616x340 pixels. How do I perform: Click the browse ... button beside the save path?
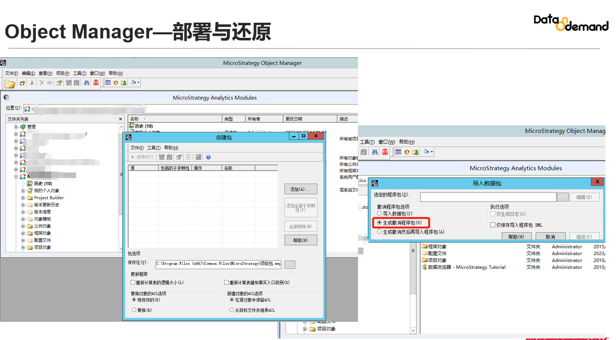(290, 264)
